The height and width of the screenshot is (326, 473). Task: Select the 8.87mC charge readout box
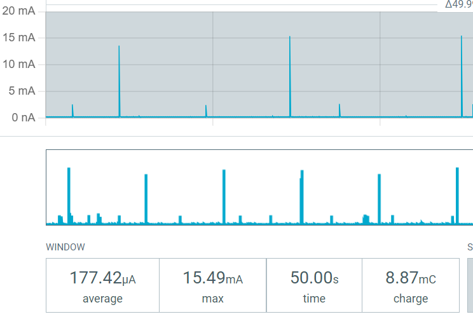click(x=411, y=285)
